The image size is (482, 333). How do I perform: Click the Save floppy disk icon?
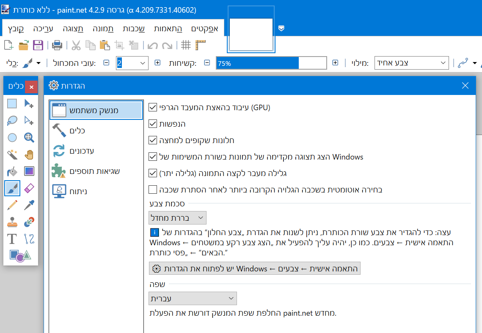pos(38,45)
